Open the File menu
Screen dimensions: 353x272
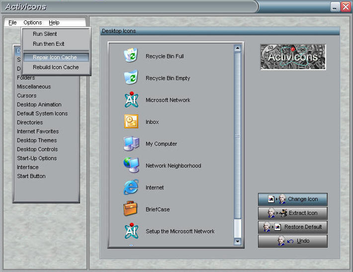(x=12, y=22)
